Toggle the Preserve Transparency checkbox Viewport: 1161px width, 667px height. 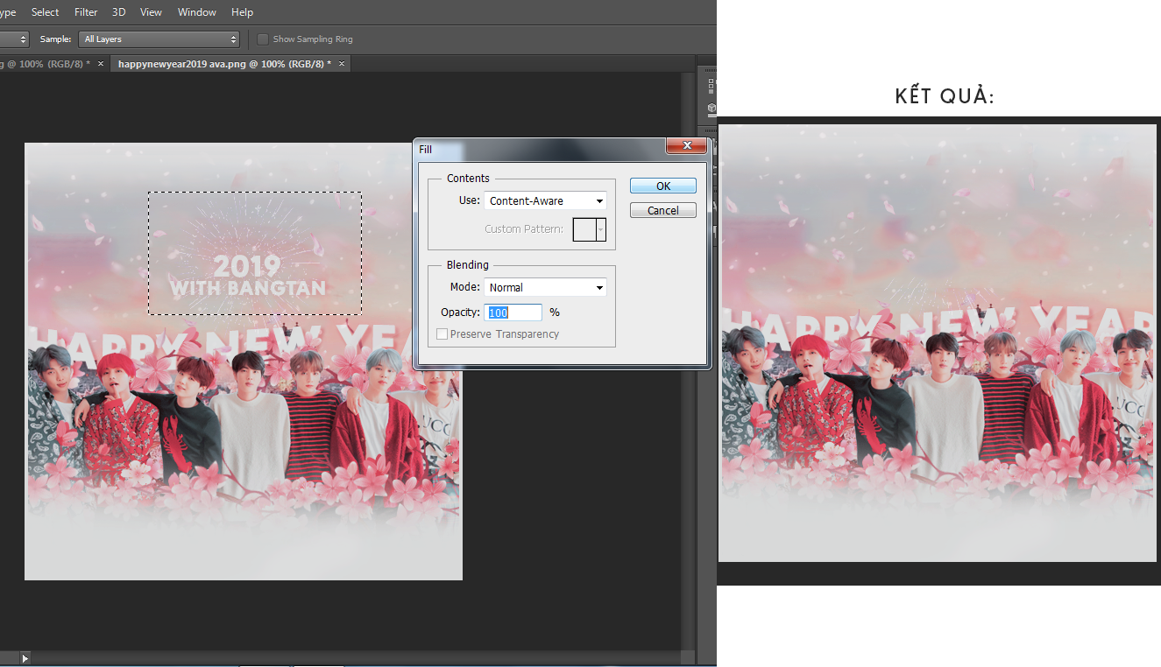(x=442, y=334)
